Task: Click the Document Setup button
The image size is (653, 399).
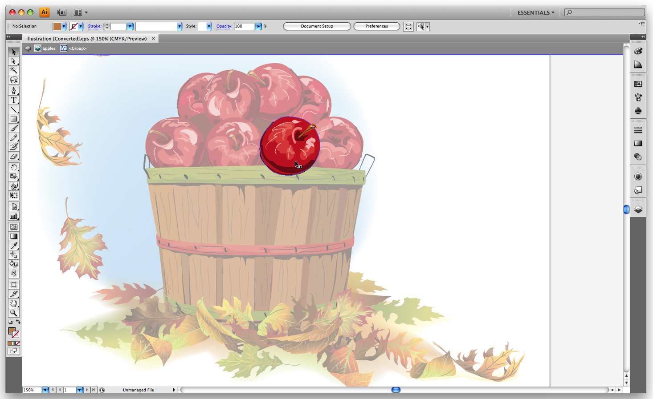Action: [317, 26]
